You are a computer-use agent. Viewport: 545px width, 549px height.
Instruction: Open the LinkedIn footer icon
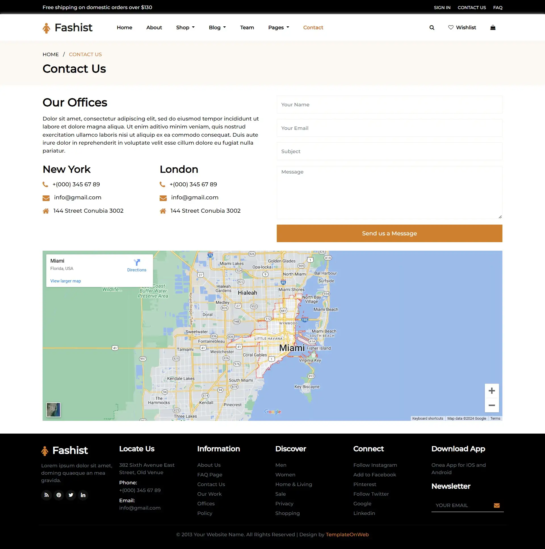point(83,495)
